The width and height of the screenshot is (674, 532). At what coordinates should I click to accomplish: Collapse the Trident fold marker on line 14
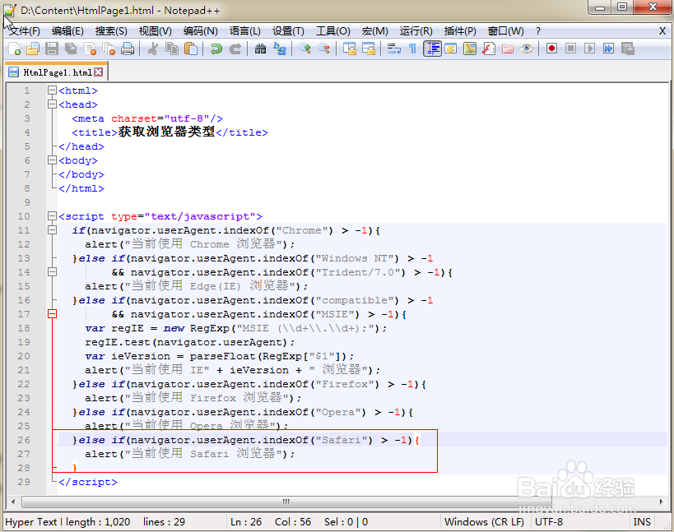[x=52, y=272]
